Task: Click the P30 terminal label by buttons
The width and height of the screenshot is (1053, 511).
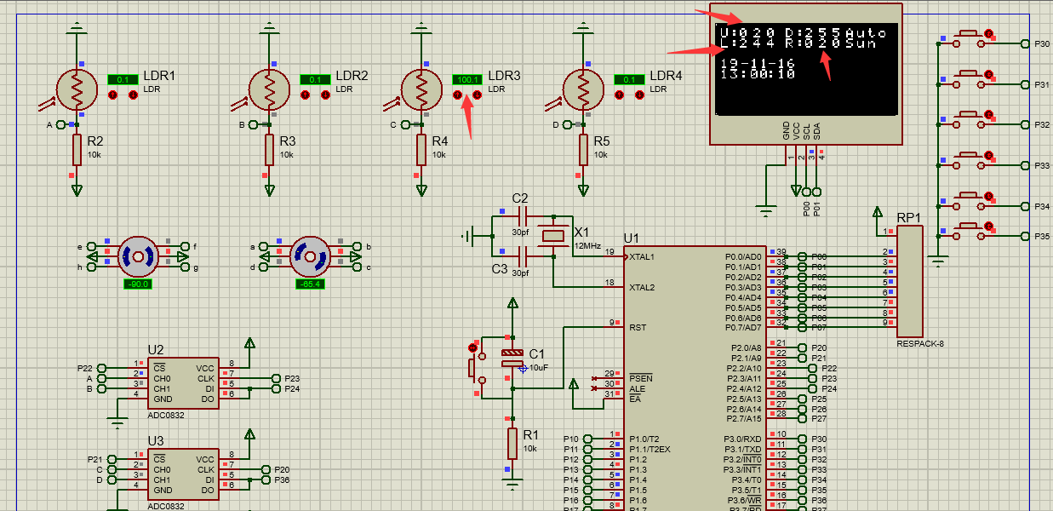Action: (x=1040, y=44)
